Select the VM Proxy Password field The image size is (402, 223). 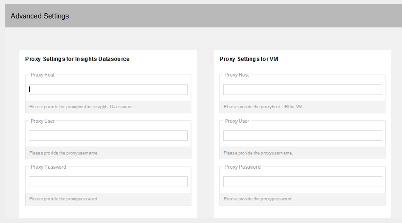point(302,181)
